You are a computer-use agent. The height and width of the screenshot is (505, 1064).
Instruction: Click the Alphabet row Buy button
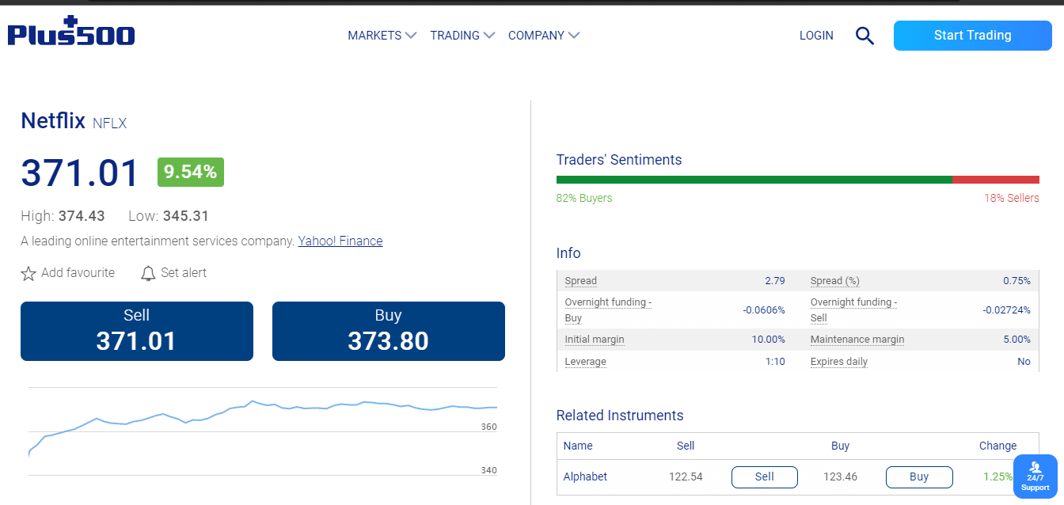919,477
